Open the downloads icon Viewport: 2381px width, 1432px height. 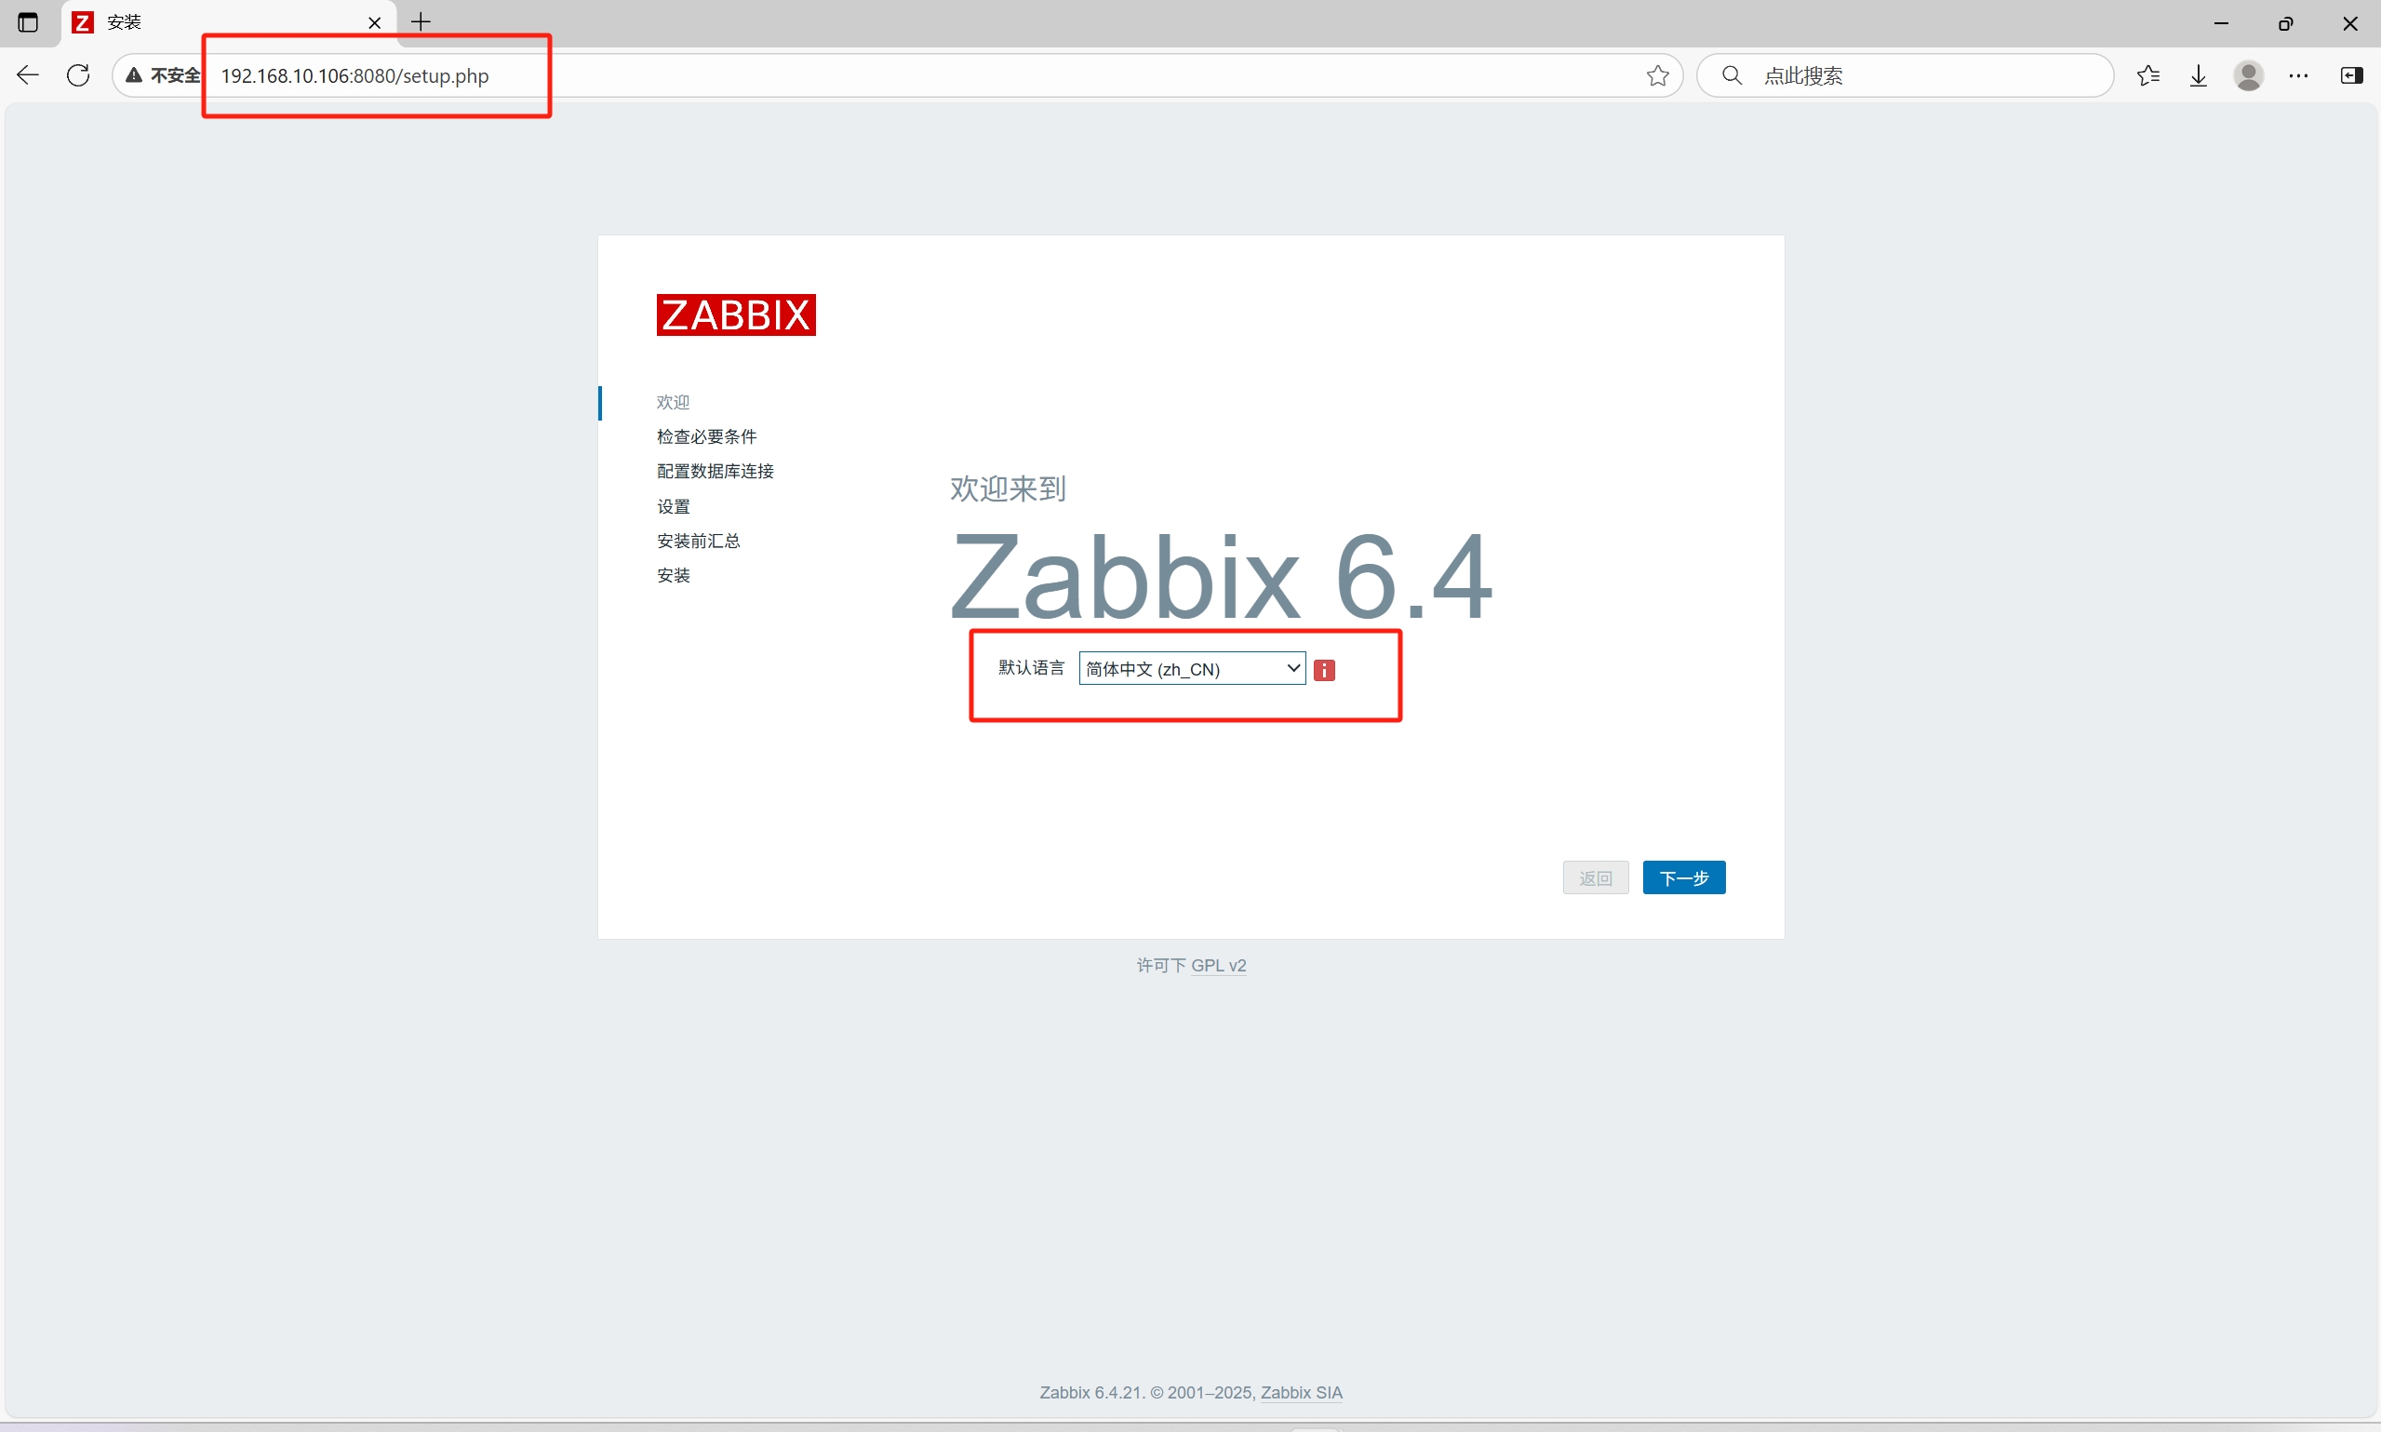click(2198, 75)
